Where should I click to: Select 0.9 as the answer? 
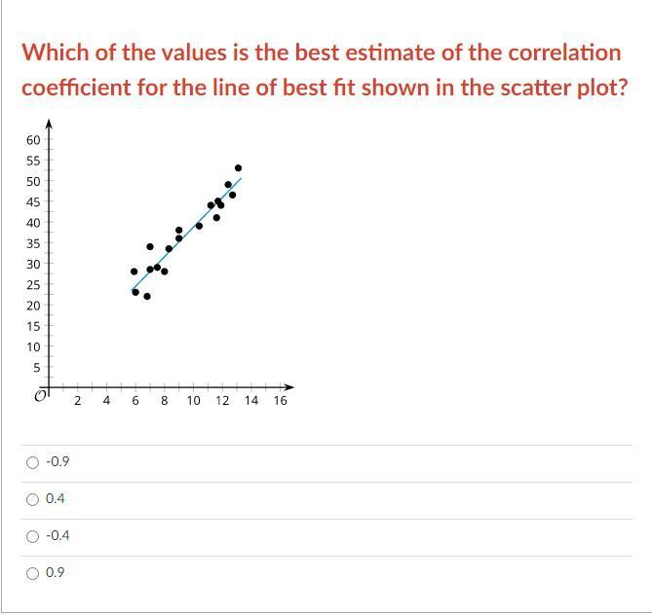click(x=32, y=573)
